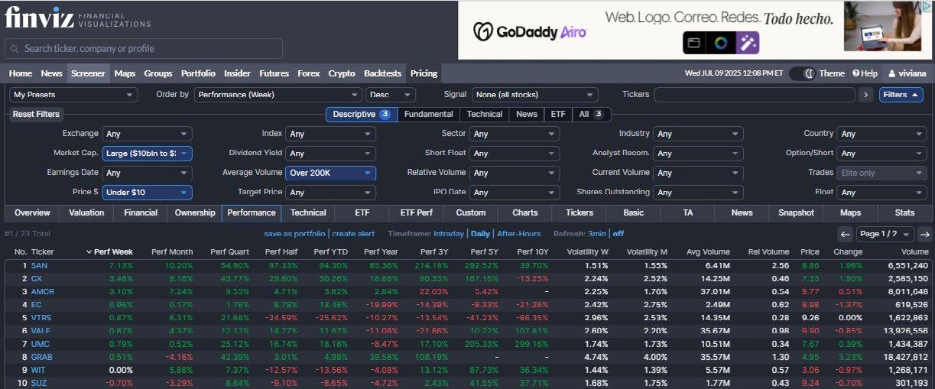Sort by Perf Week column header
The height and width of the screenshot is (389, 935).
(x=109, y=251)
